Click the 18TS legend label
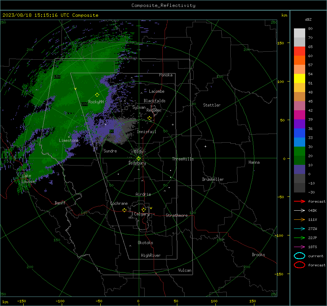327x306 pixels. click(312, 247)
